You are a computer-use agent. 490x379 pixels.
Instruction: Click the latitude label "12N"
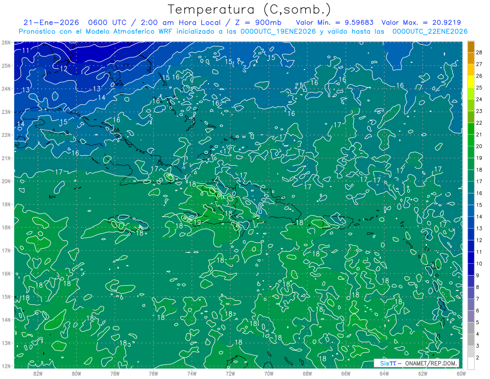tap(6, 366)
